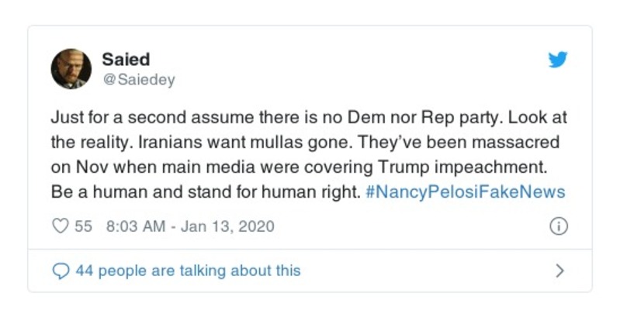
Task: Click the display name Saied
Action: [126, 59]
